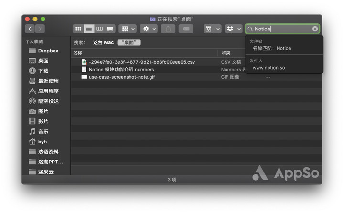
Task: Click the CSV 文稿 kind cell
Action: pyautogui.click(x=231, y=62)
